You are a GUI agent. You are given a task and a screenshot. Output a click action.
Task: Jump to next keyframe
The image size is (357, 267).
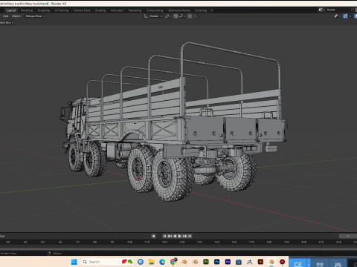tap(184, 236)
